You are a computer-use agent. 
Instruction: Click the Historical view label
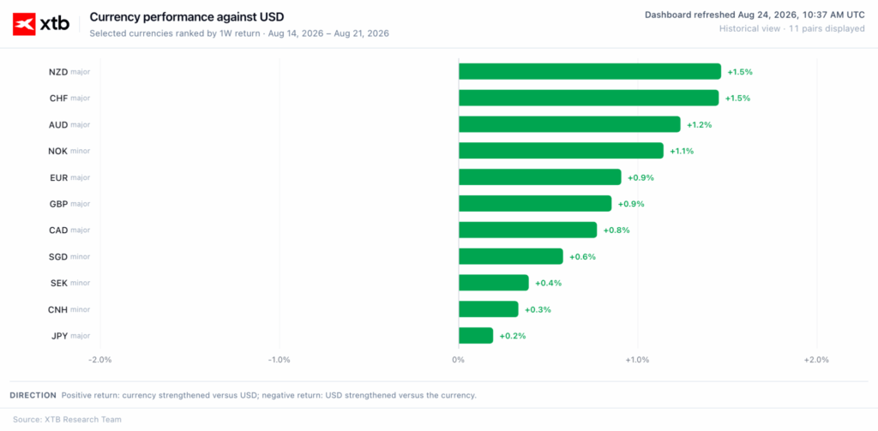pyautogui.click(x=749, y=28)
